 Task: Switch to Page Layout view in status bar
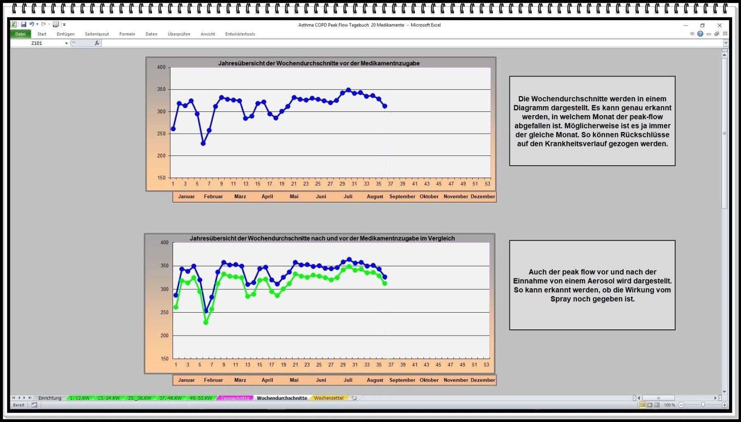[x=650, y=405]
